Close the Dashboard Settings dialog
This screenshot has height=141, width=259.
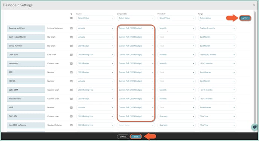coord(254,5)
